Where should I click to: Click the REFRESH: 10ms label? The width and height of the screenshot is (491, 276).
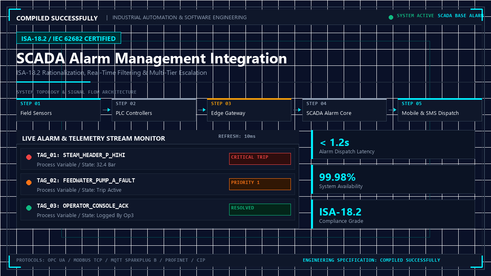[237, 136]
